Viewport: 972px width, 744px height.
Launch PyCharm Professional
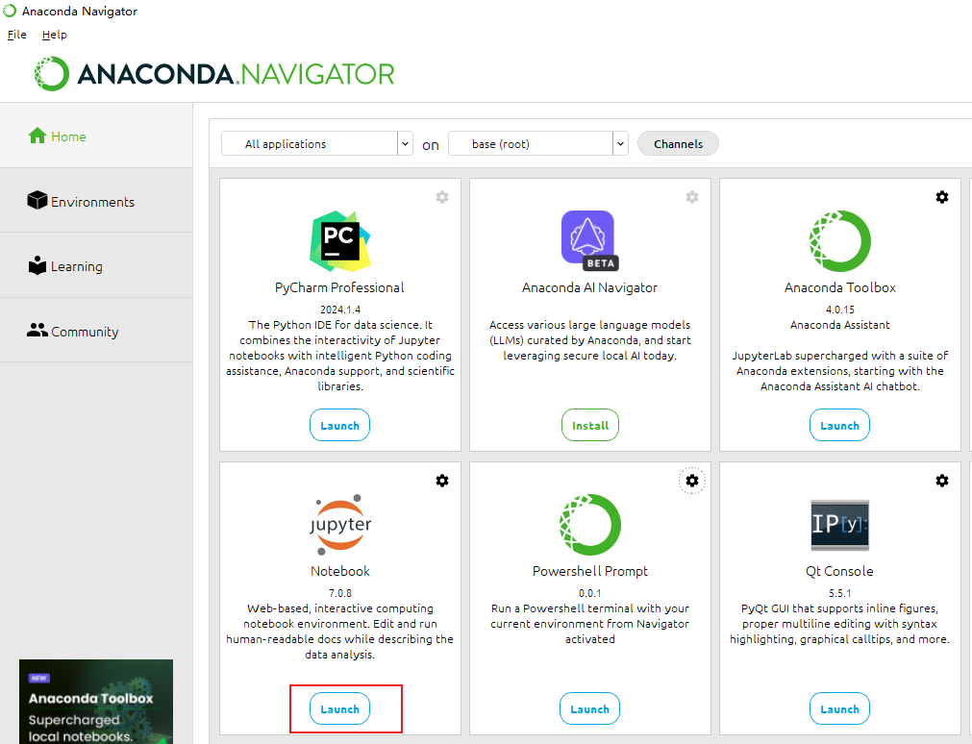[x=339, y=425]
